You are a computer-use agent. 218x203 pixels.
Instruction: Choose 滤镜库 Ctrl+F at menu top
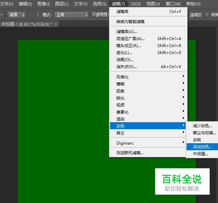(148, 12)
